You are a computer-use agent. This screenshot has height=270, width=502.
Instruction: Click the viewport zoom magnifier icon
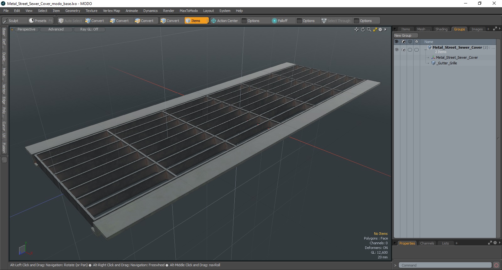point(369,30)
